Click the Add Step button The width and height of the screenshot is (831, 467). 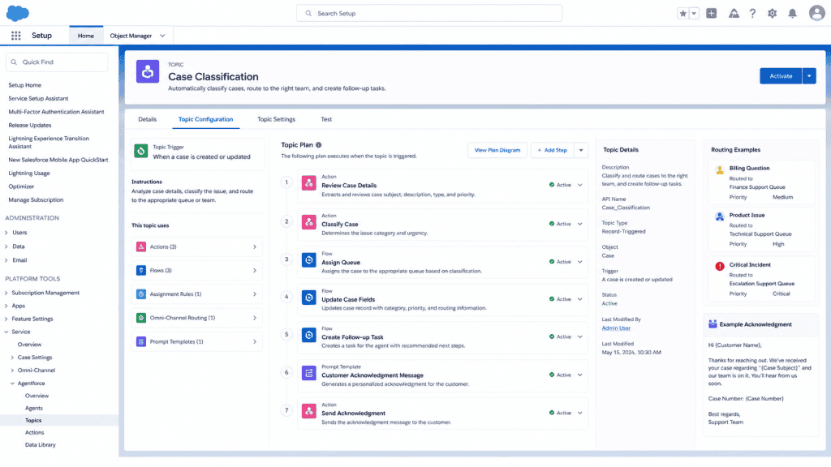552,150
